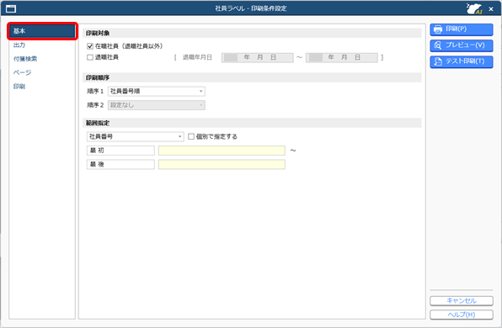This screenshot has height=328, width=502.
Task: Click the キャンセル button
Action: click(x=462, y=301)
